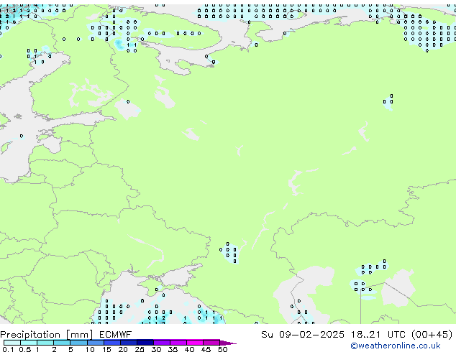Screen dimensions: 456x352
Task: Select the 20–25 mm dark blue legend swatch
Action: [x=129, y=343]
